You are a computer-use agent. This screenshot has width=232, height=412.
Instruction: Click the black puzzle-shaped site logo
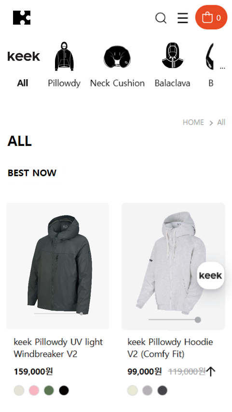[22, 17]
